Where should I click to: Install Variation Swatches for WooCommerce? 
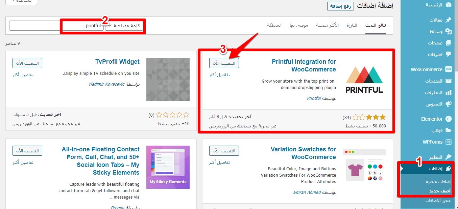(224, 151)
